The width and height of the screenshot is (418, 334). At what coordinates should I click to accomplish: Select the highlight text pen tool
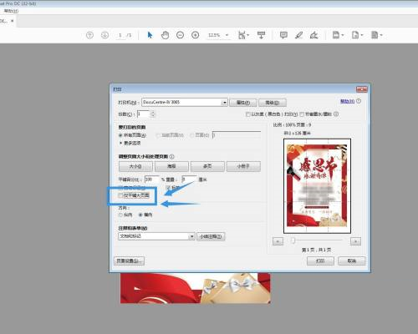click(x=298, y=35)
